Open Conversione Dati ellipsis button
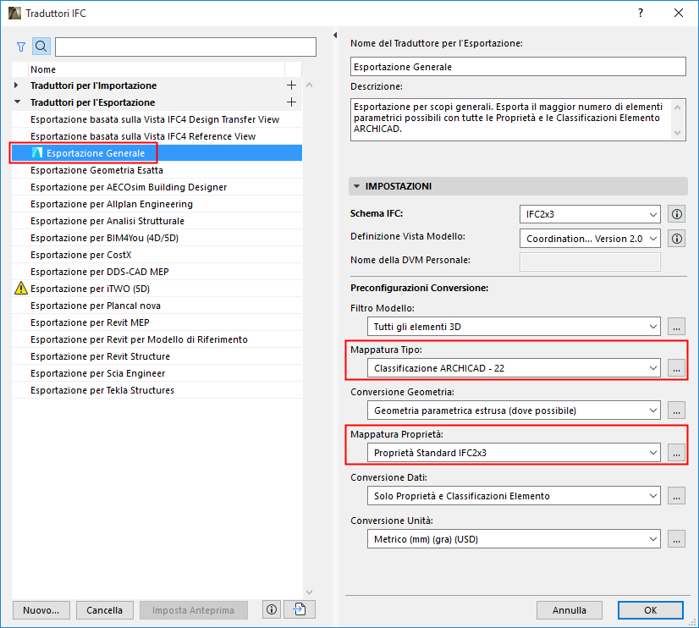 pyautogui.click(x=676, y=496)
